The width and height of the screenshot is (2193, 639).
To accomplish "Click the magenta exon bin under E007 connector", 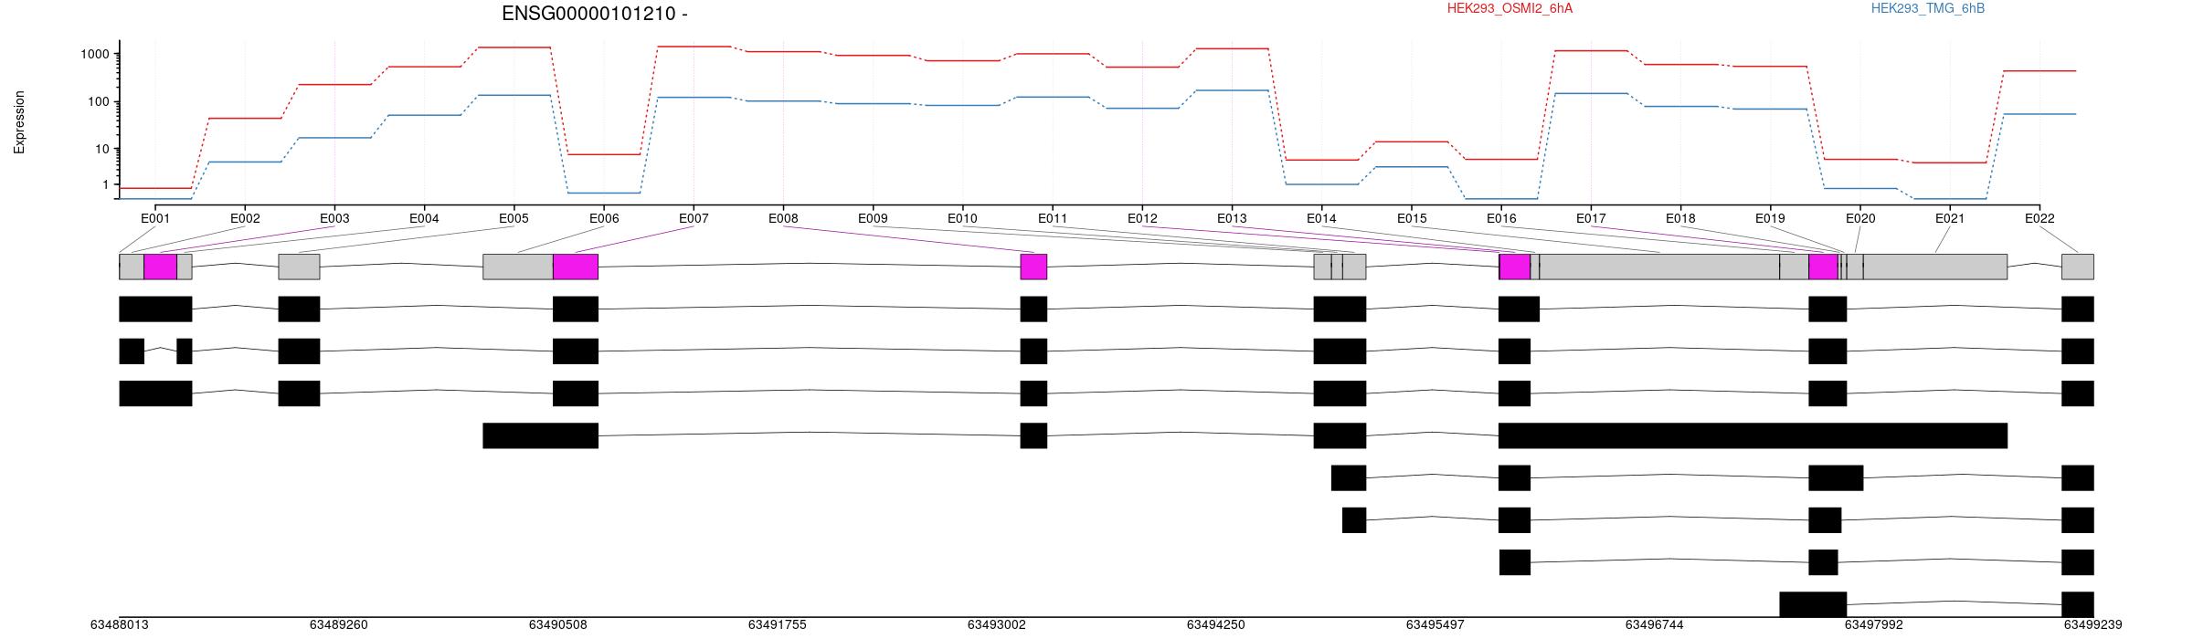I will 576,267.
